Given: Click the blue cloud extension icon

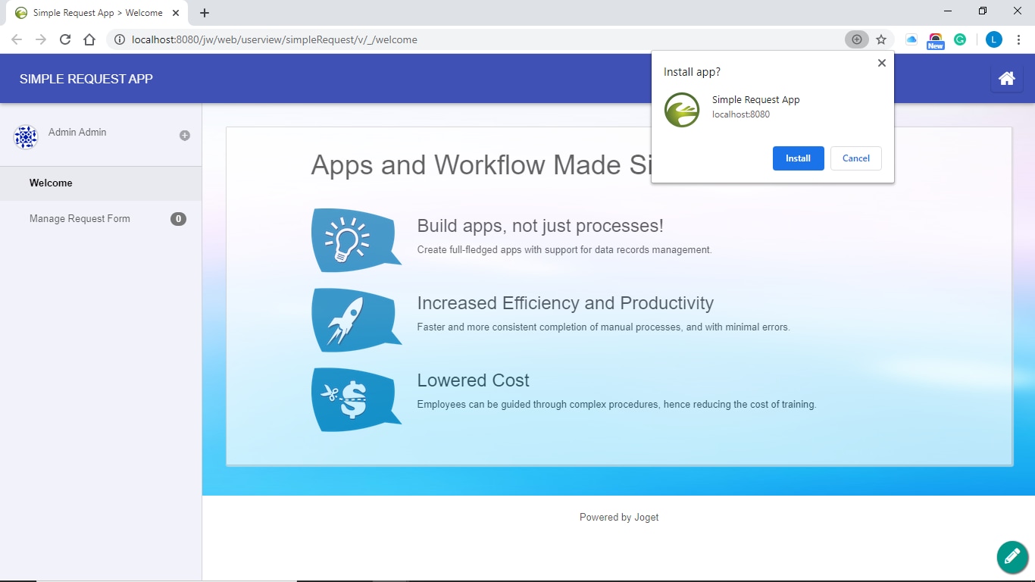Looking at the screenshot, I should pyautogui.click(x=911, y=39).
